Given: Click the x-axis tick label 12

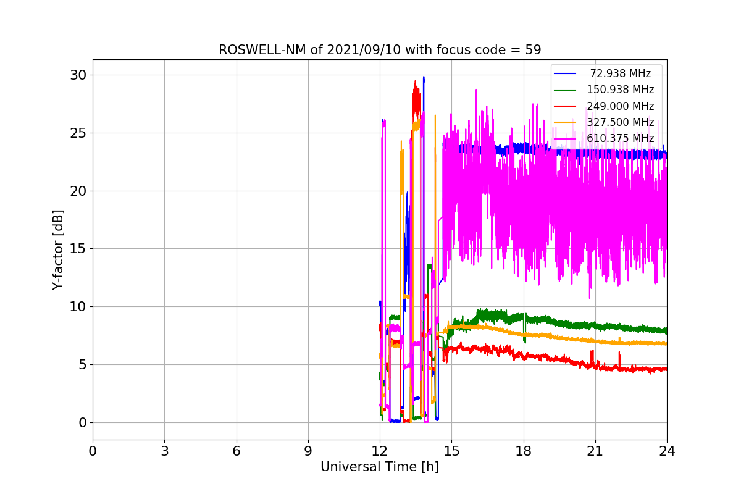Looking at the screenshot, I should click(x=380, y=451).
